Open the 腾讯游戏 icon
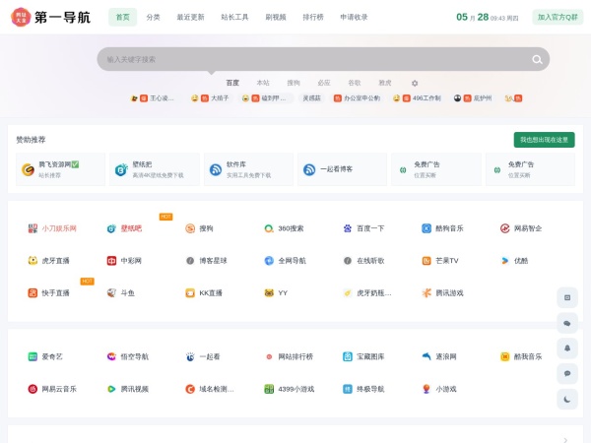 click(x=427, y=292)
